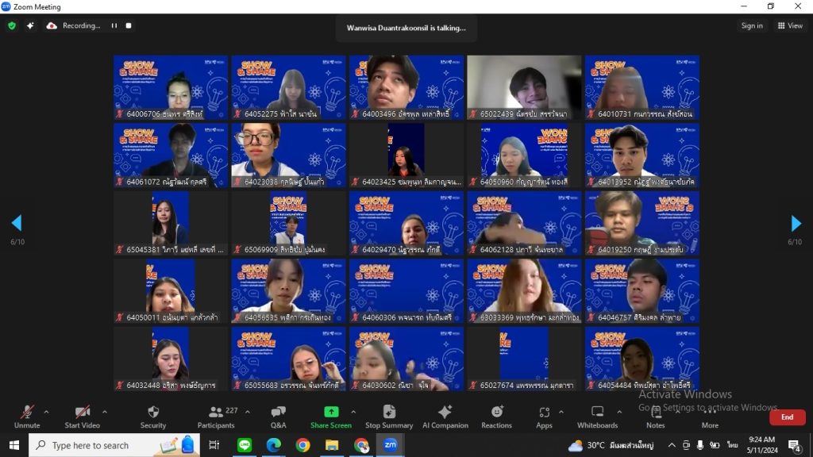Viewport: 813px width, 457px height.
Task: Select video tile of participant 64054484
Action: [x=642, y=359]
